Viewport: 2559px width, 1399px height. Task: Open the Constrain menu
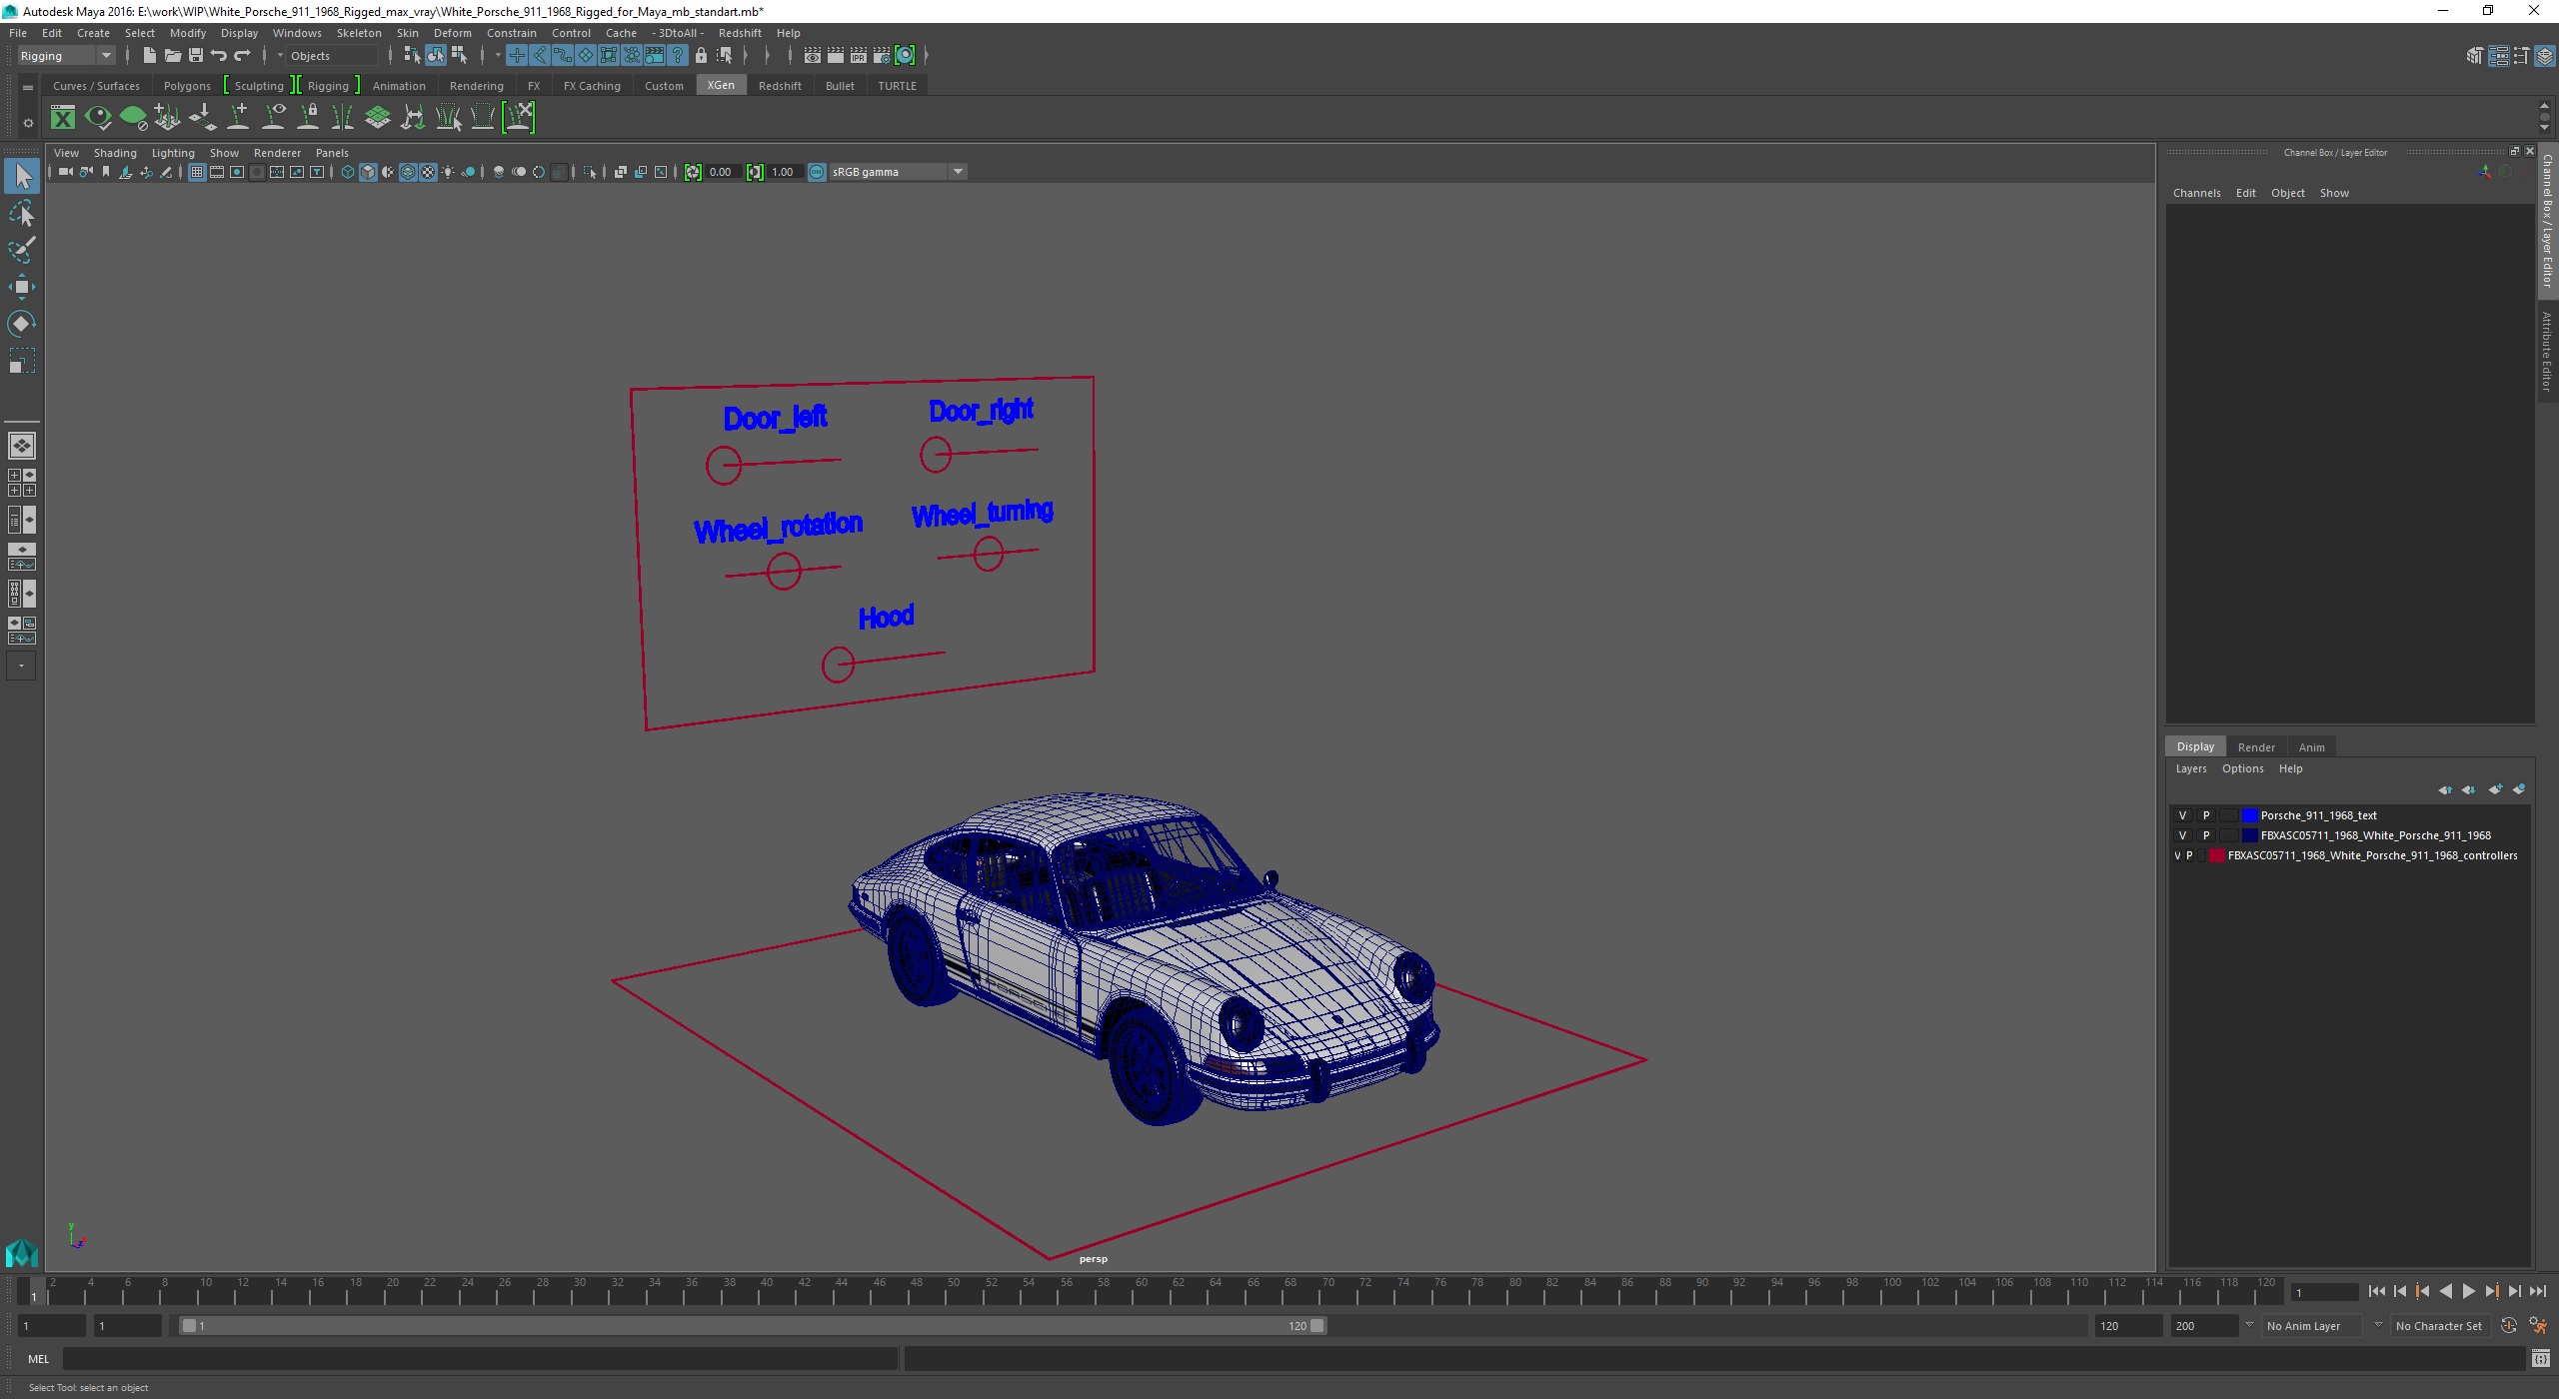click(x=511, y=33)
